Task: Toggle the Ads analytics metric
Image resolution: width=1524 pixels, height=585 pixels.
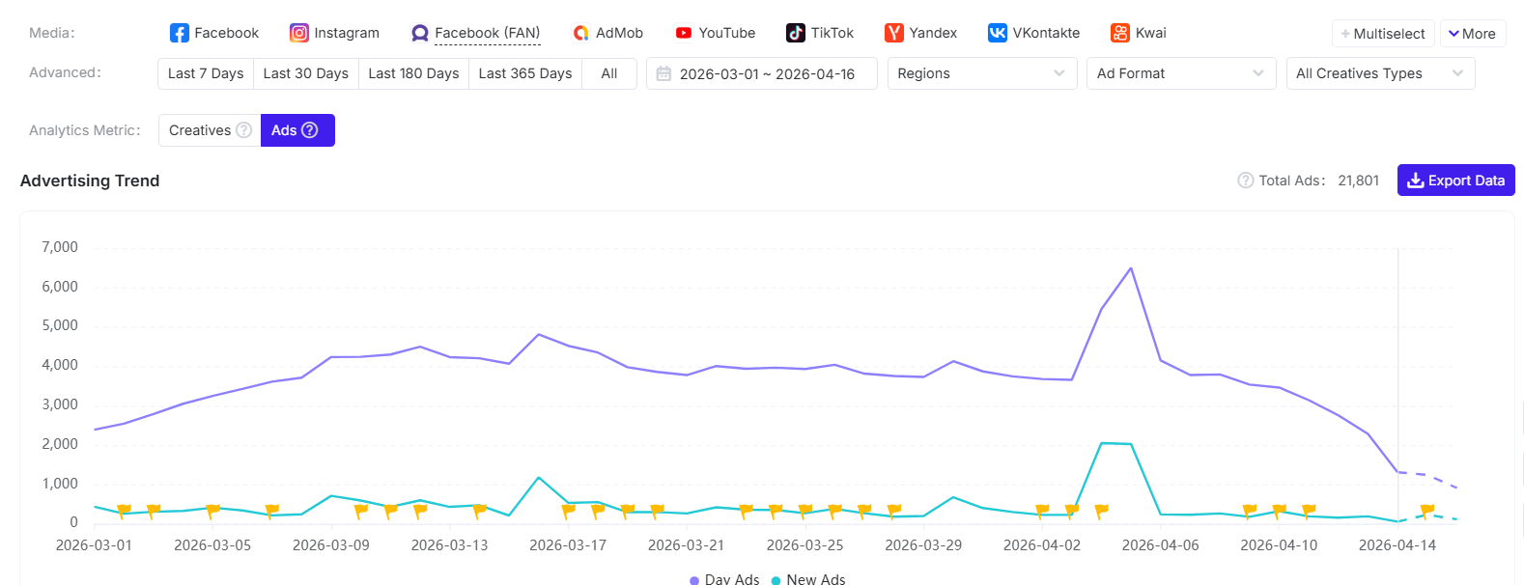Action: coord(296,130)
